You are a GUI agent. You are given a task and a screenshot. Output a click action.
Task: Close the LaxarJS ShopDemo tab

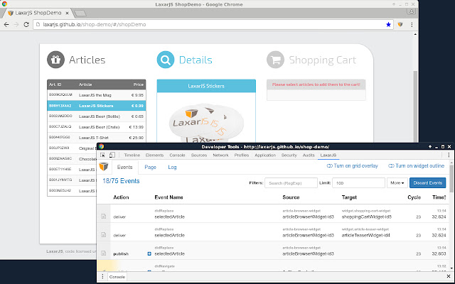coord(67,13)
